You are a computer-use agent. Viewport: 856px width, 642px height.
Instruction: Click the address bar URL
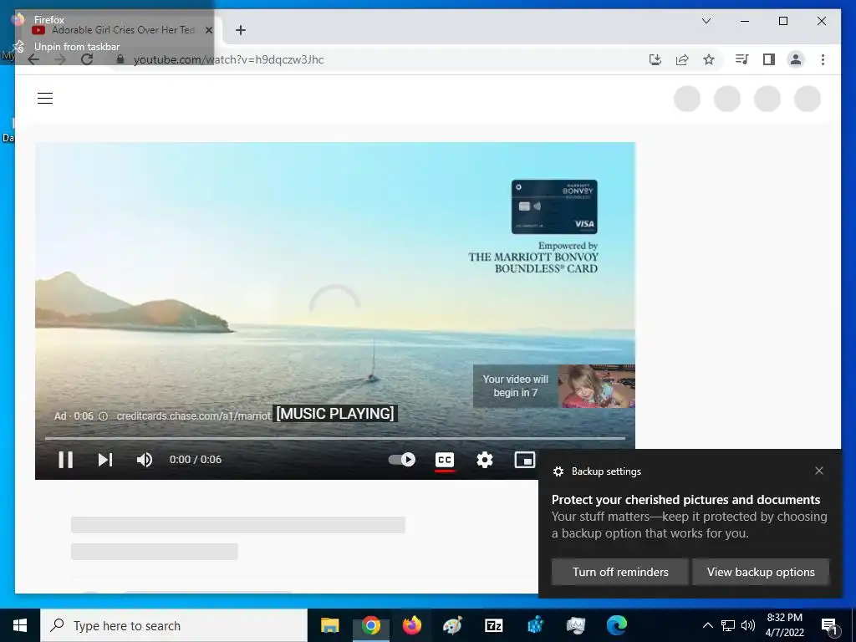[x=228, y=59]
